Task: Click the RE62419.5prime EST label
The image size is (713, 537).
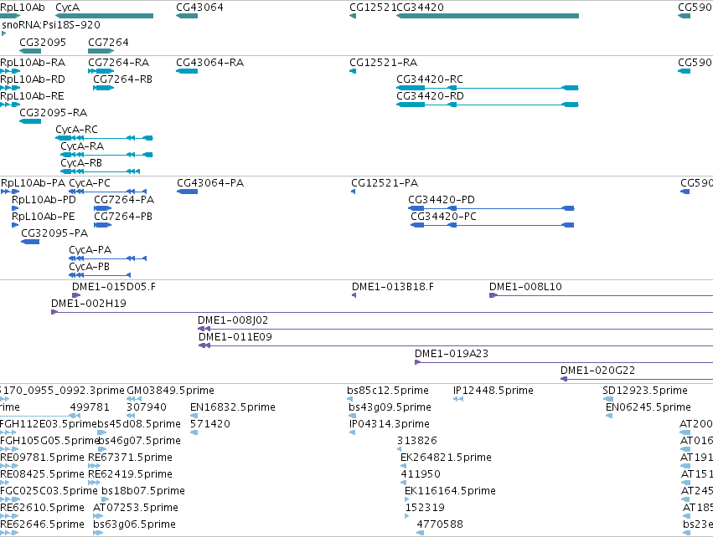Action: click(130, 474)
